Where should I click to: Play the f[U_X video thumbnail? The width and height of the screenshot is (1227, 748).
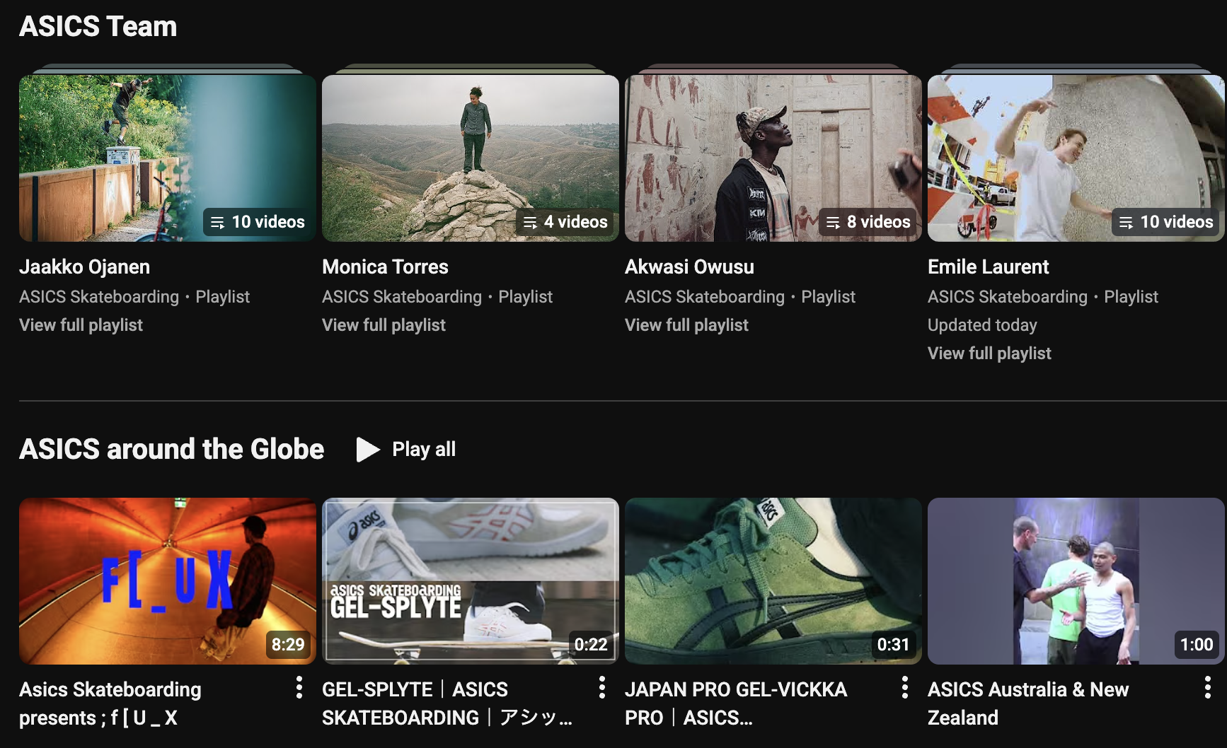(168, 581)
